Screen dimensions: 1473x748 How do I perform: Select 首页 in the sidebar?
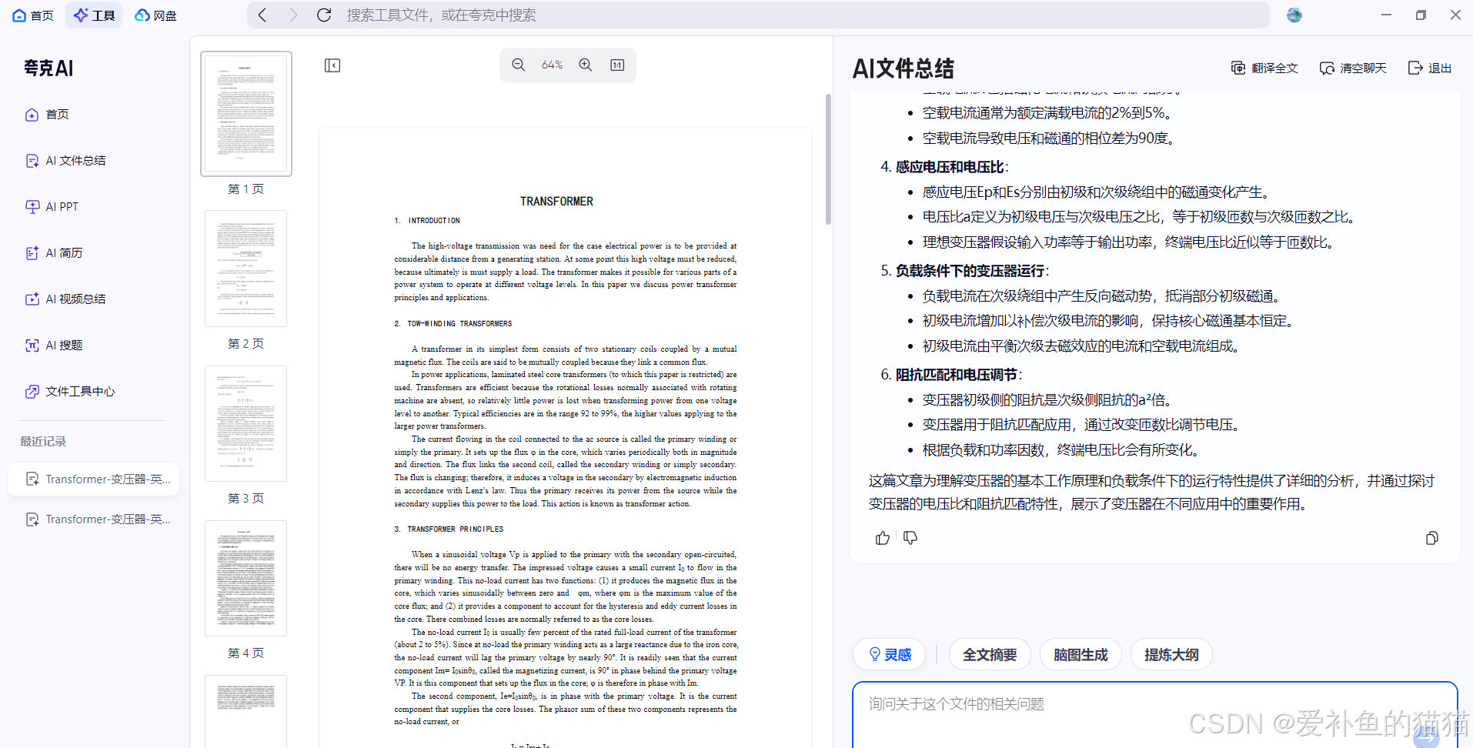[47, 115]
